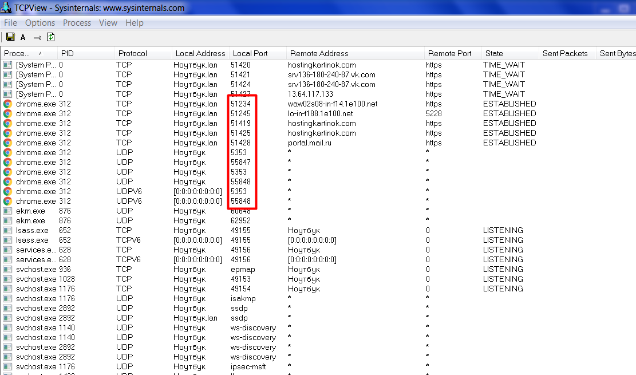Click the TIME_WAIT state in port 51420 row
The width and height of the screenshot is (636, 375).
click(504, 65)
